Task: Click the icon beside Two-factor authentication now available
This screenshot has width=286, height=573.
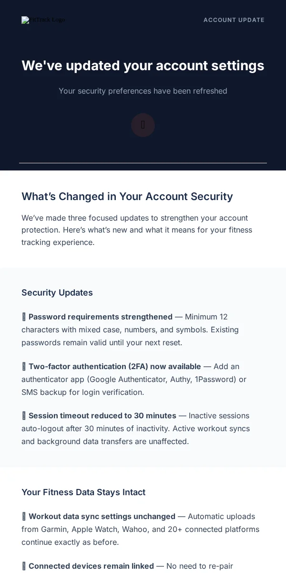Action: click(24, 367)
